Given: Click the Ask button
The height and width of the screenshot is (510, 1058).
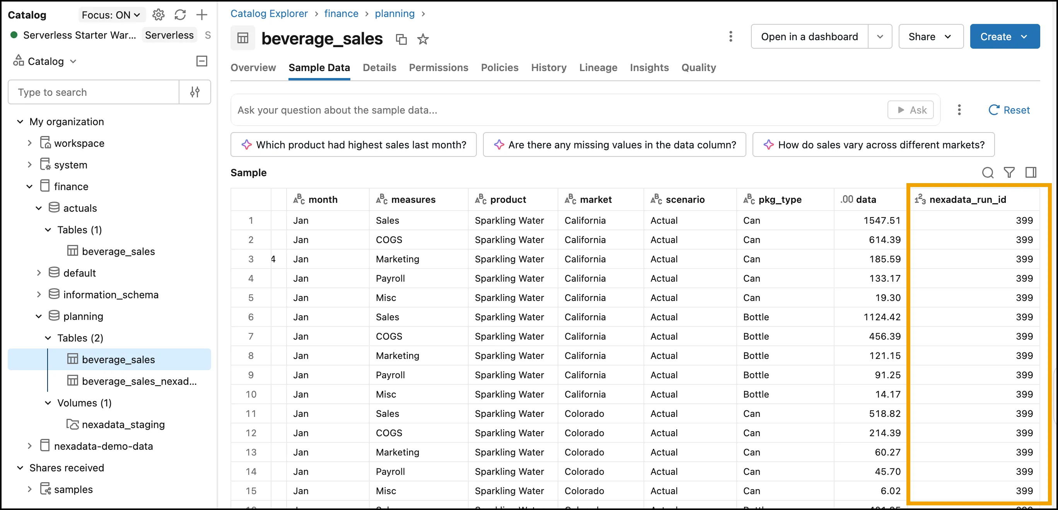Looking at the screenshot, I should pos(911,110).
